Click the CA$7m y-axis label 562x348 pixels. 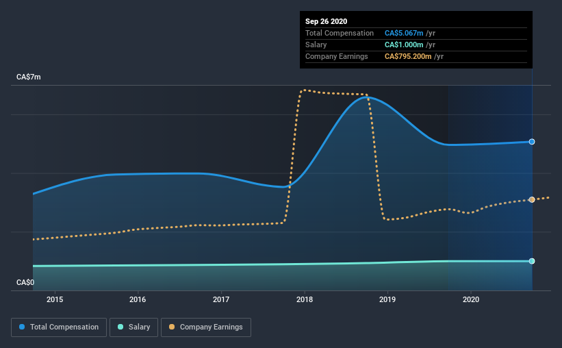29,77
